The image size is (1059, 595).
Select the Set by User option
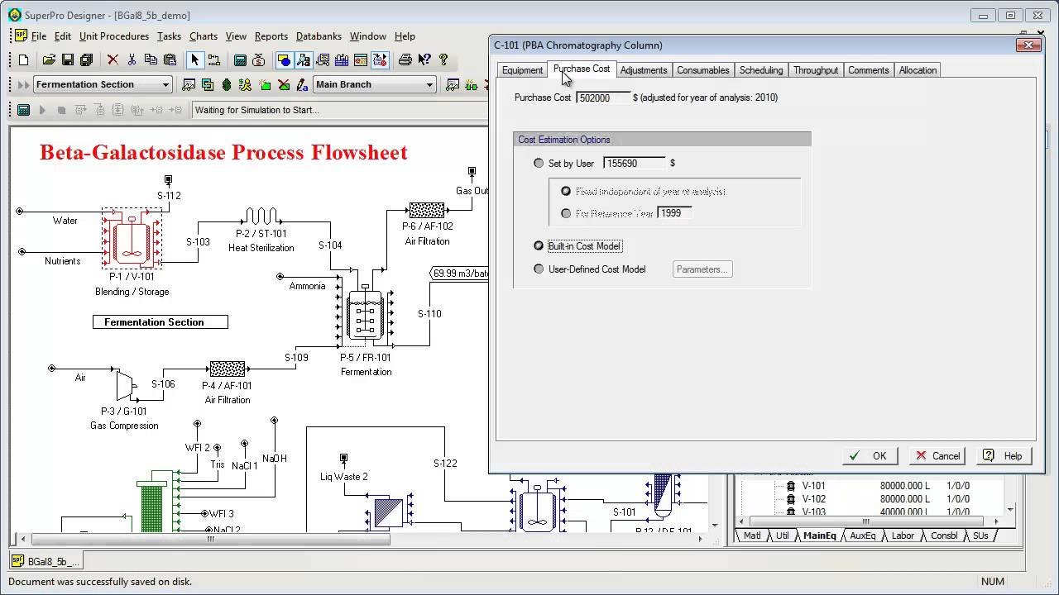point(539,164)
